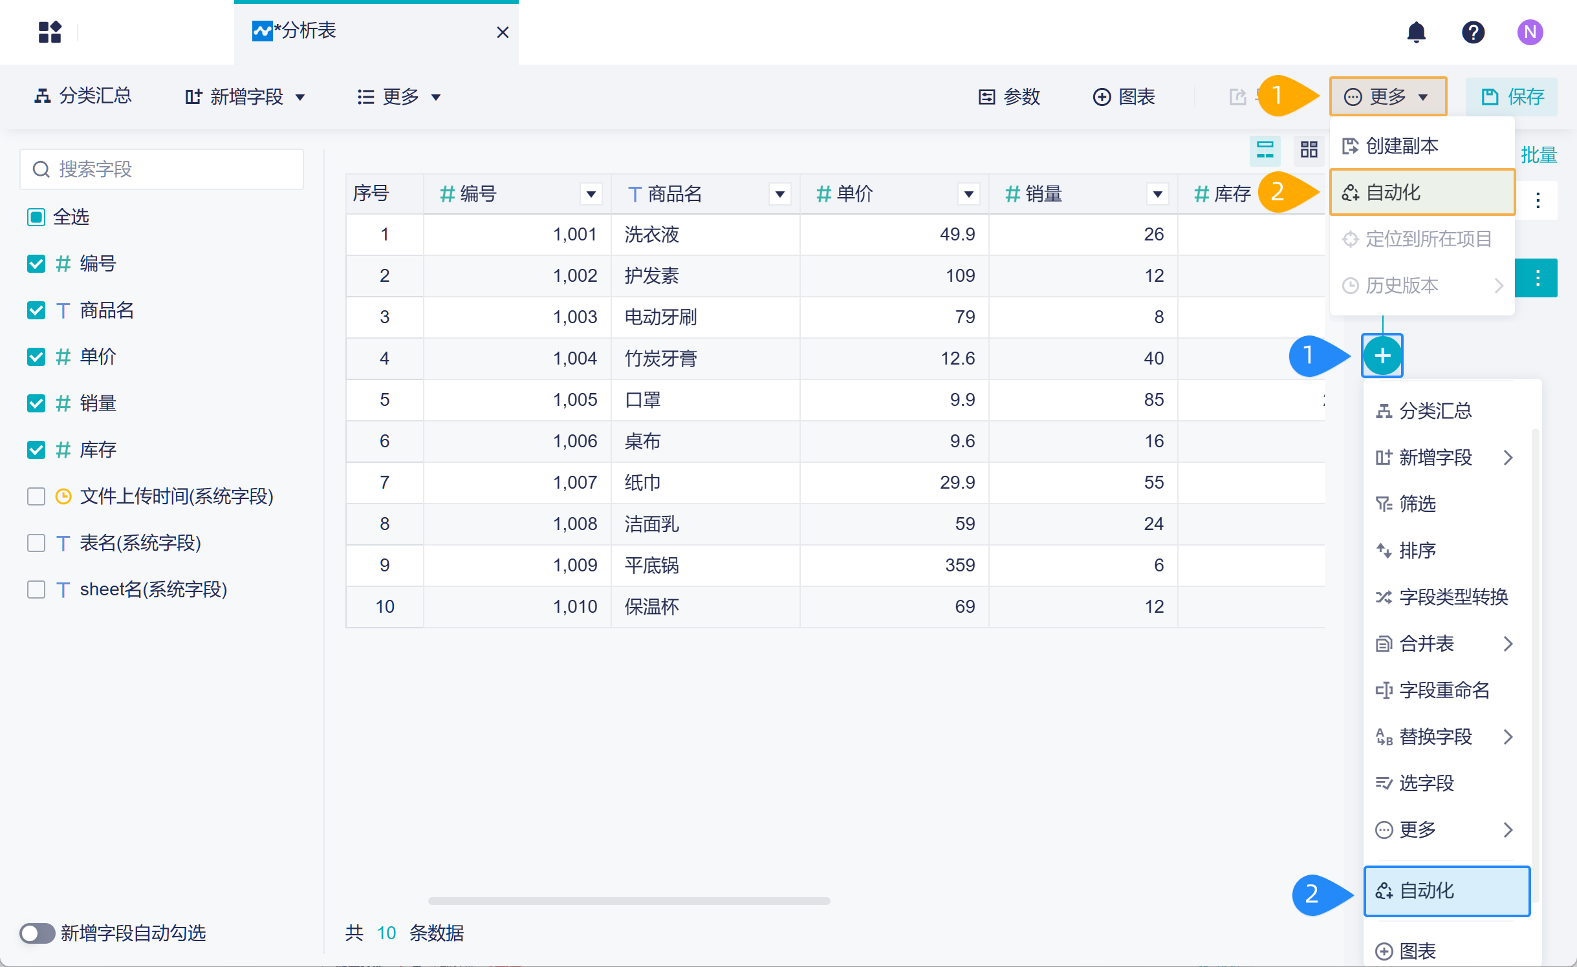This screenshot has height=967, width=1577.
Task: Uncheck the 编号 field checkbox
Action: coord(36,263)
